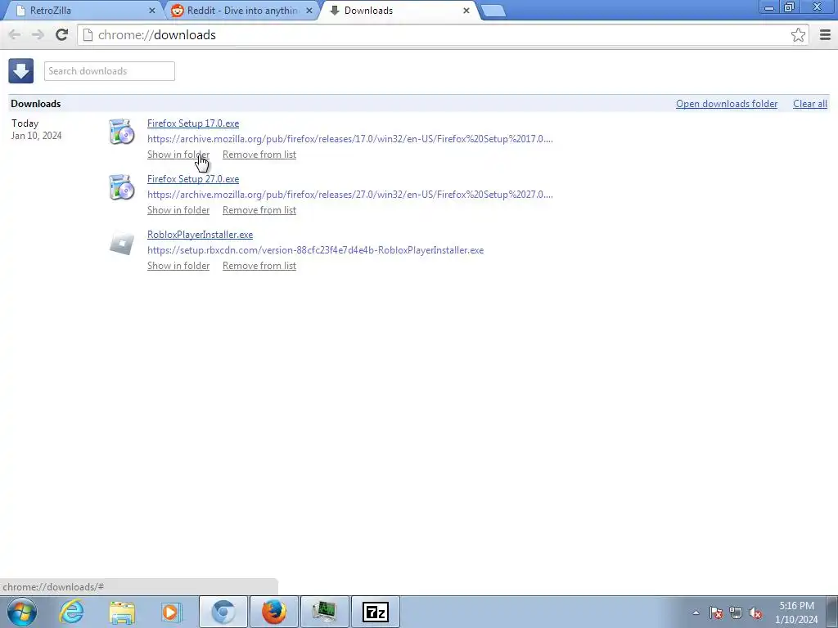Open Windows Explorer from the taskbar

(122, 612)
